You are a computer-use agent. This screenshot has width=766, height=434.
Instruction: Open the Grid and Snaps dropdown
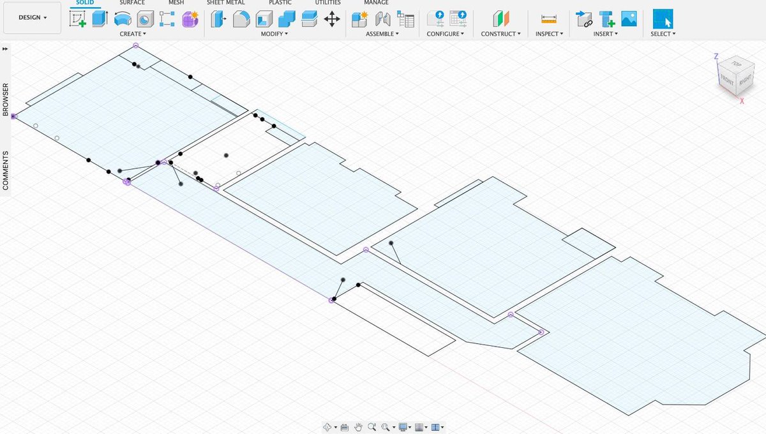pyautogui.click(x=421, y=427)
